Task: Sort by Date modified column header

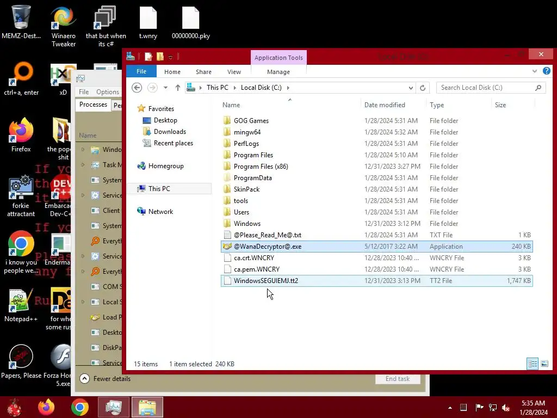Action: point(393,105)
